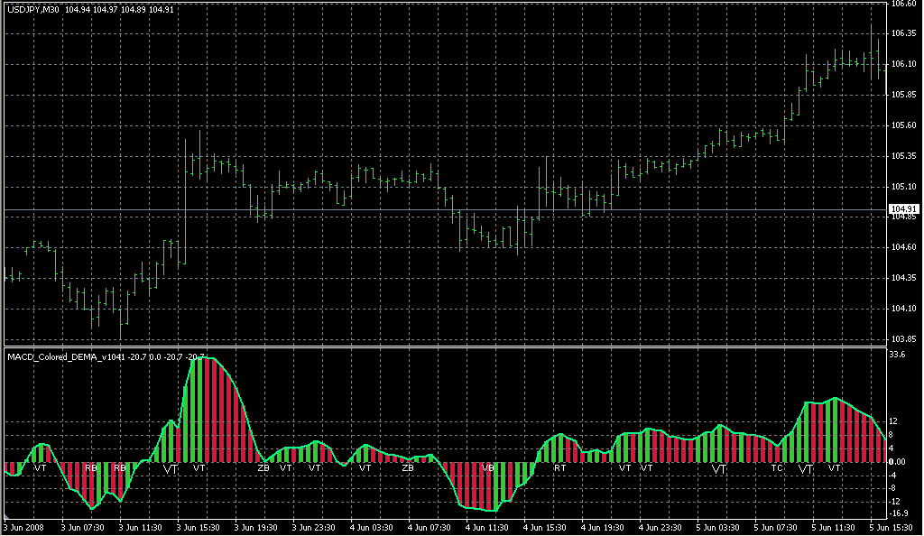
Task: Click the 3 Jun 2008 date label
Action: point(23,527)
